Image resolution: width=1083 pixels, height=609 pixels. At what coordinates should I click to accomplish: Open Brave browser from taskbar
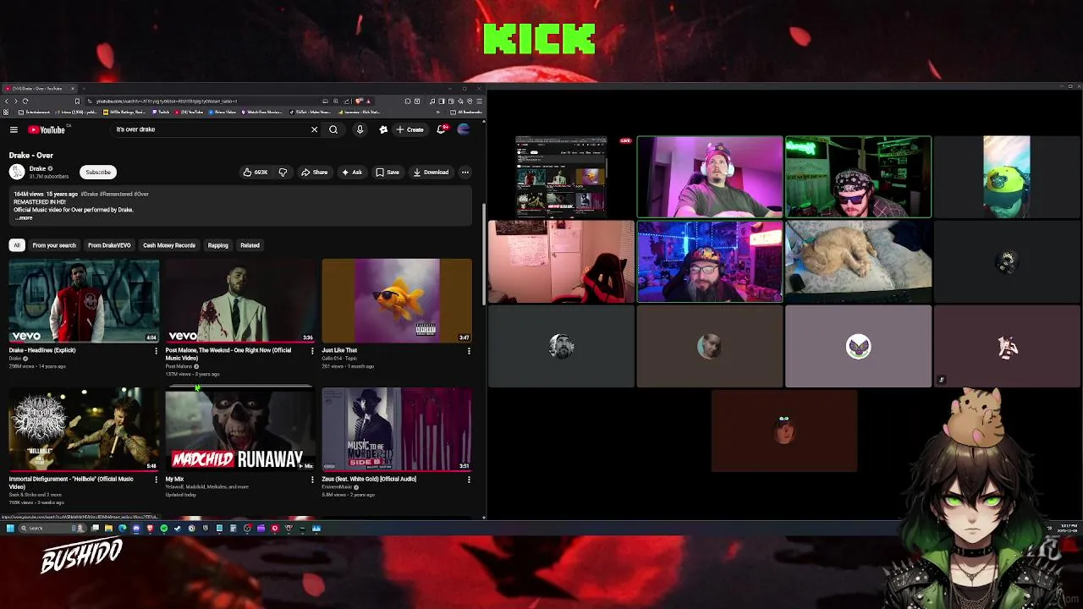click(150, 528)
